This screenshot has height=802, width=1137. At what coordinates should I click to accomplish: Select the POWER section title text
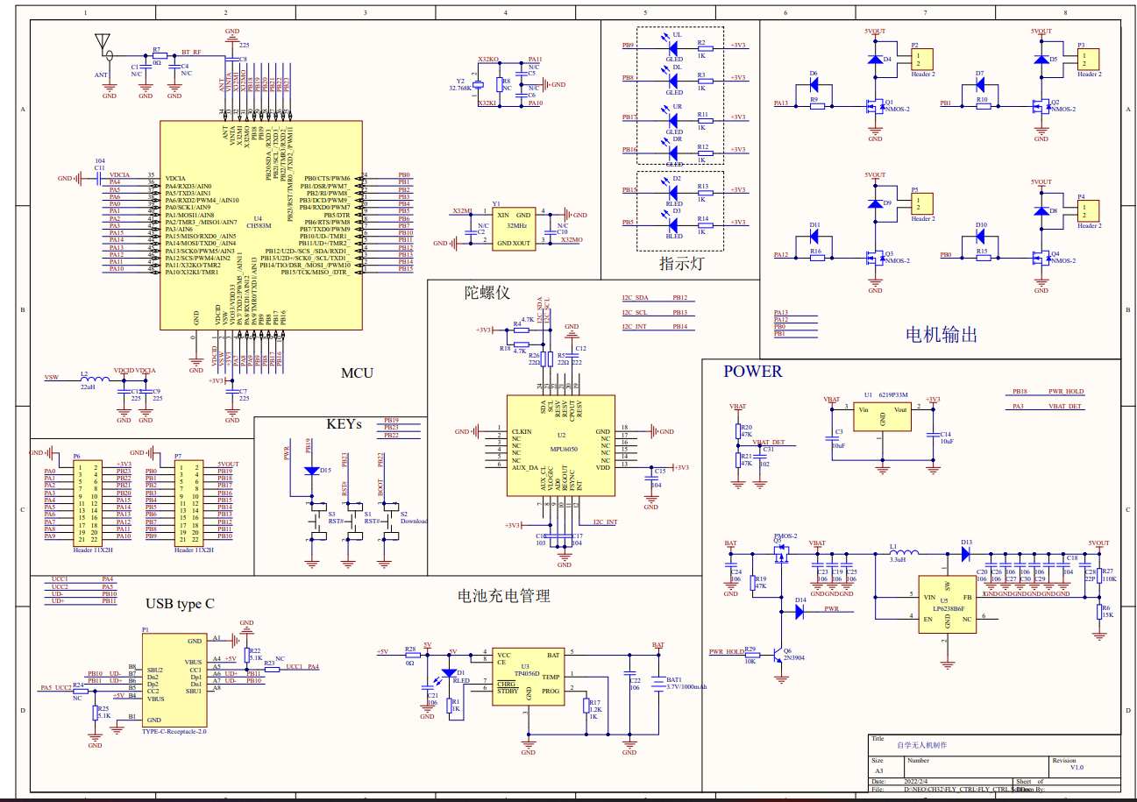(752, 372)
